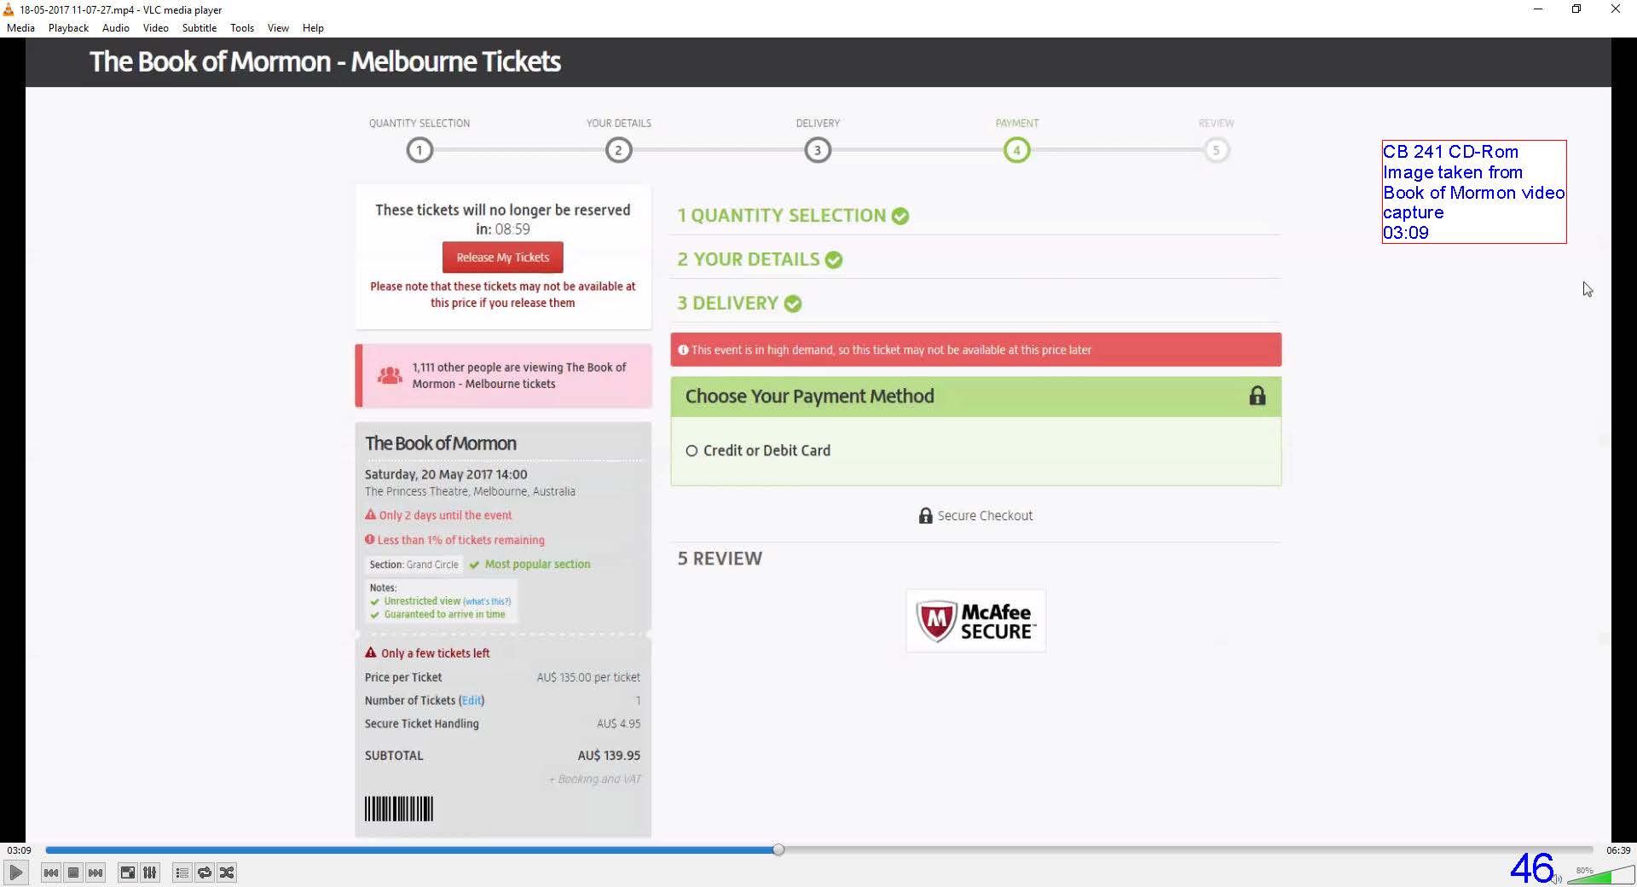
Task: Open extended settings and effects panel
Action: [x=149, y=873]
